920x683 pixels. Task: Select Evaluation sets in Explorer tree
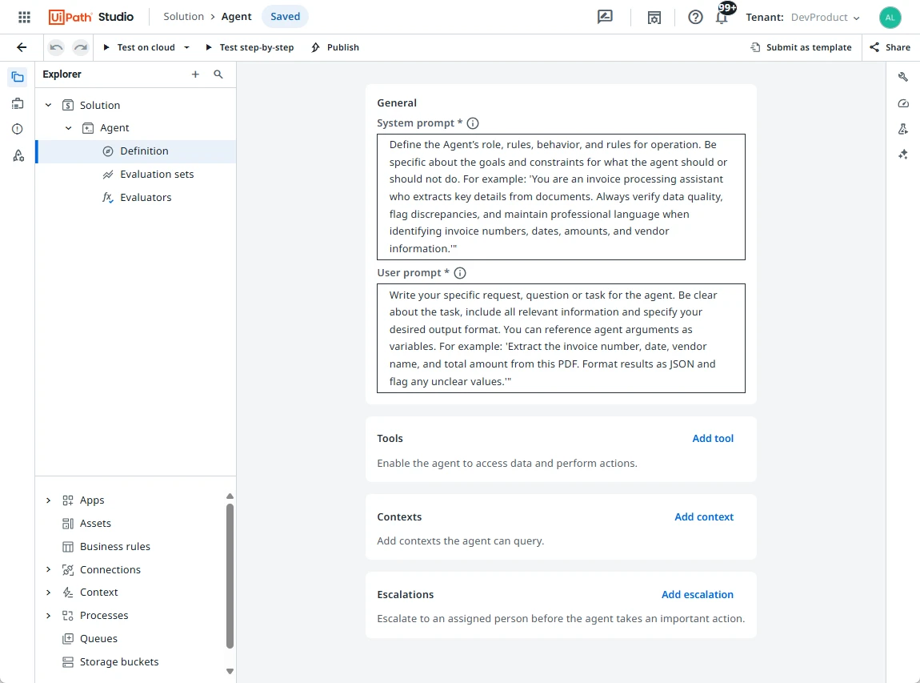pyautogui.click(x=157, y=175)
